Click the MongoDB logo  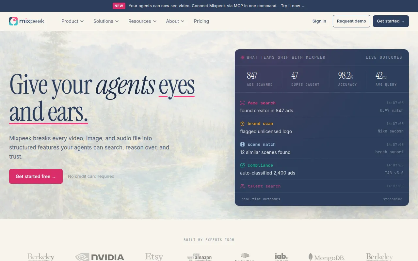(327, 257)
